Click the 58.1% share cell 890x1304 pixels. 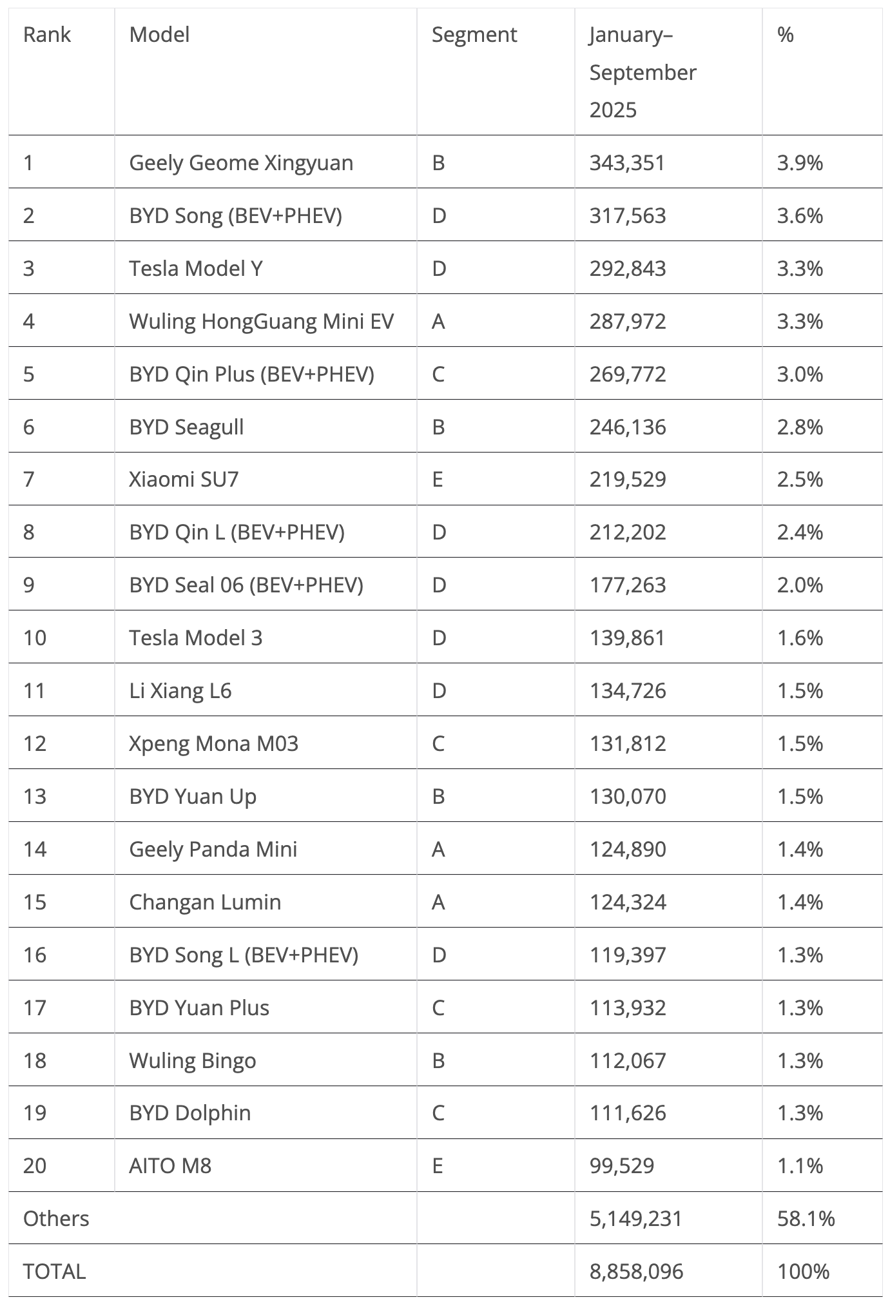pyautogui.click(x=806, y=1219)
